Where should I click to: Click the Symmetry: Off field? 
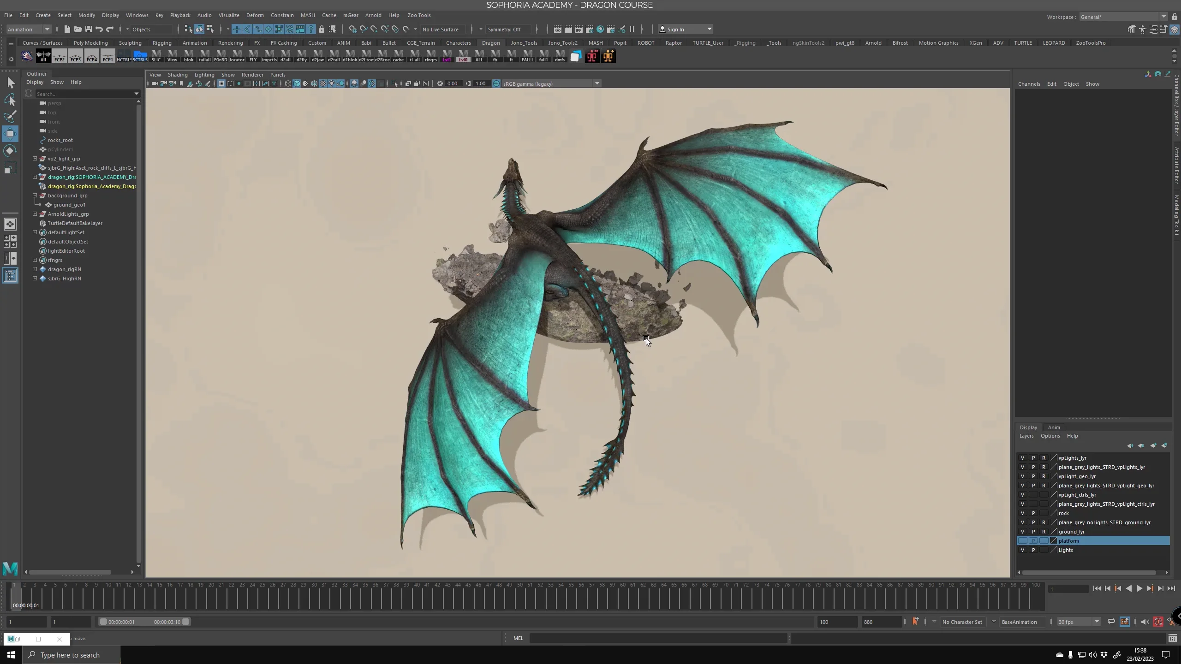tap(507, 29)
